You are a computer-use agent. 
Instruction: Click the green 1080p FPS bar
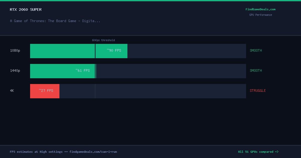(79, 51)
